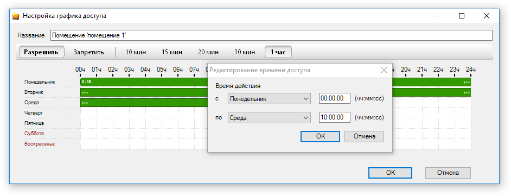
Task: Click the dots handle at the end of Monday's bar
Action: coord(467,82)
